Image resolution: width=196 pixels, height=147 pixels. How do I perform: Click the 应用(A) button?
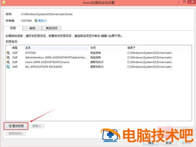(186, 143)
